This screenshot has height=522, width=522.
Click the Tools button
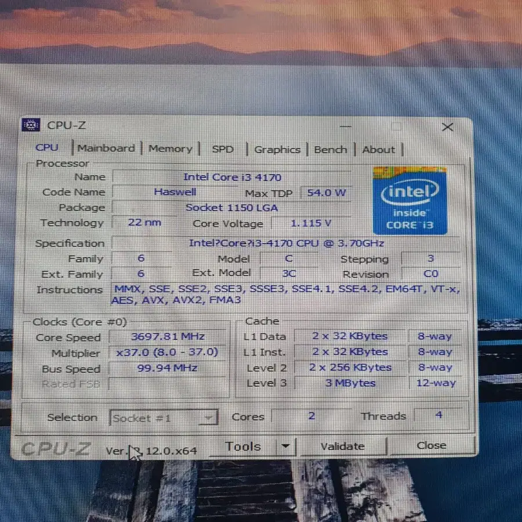coord(242,446)
